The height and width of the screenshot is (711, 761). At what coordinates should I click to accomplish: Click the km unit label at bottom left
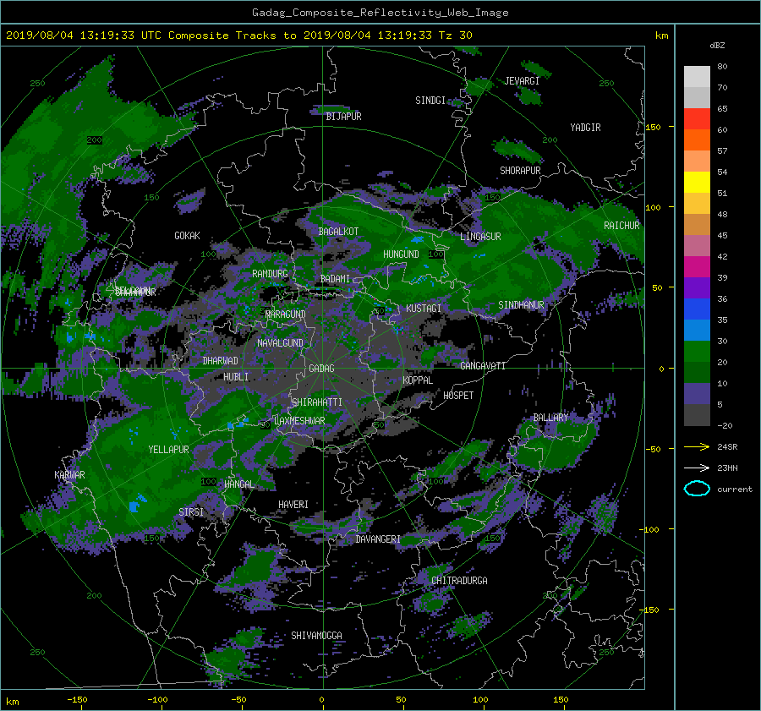pyautogui.click(x=12, y=702)
